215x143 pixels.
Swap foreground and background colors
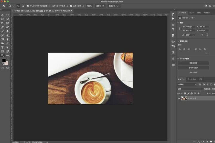point(7,59)
